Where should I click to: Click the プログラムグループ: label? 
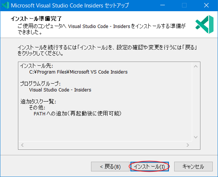(40, 84)
